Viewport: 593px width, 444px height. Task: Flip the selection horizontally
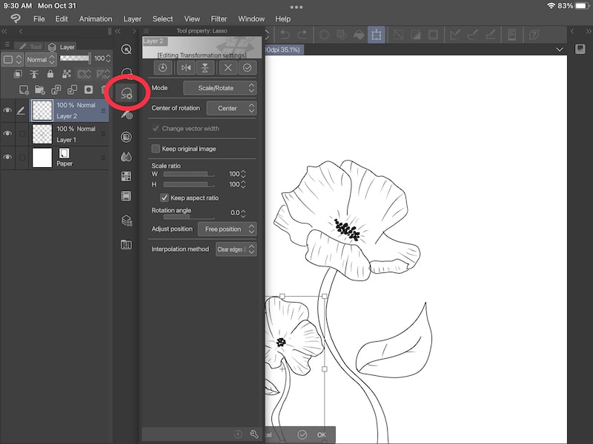(x=185, y=68)
